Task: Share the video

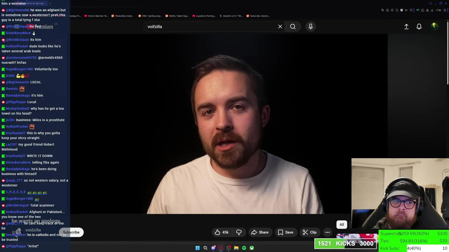Action: (x=260, y=232)
